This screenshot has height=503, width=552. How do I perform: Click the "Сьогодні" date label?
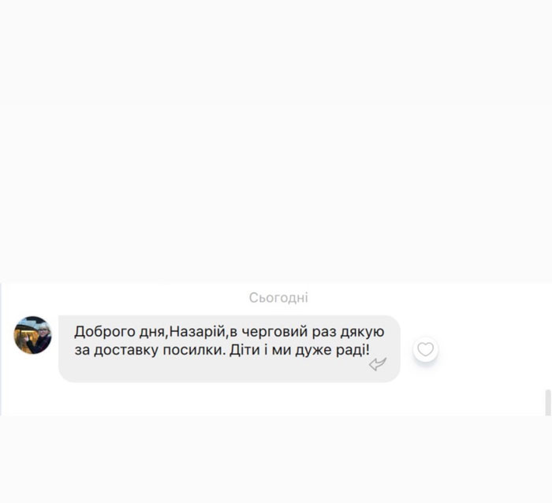[x=278, y=298]
